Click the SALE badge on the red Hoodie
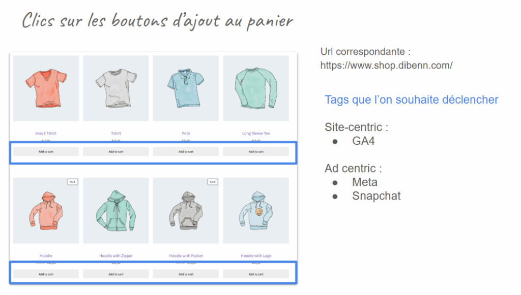The image size is (521, 295). click(x=72, y=182)
